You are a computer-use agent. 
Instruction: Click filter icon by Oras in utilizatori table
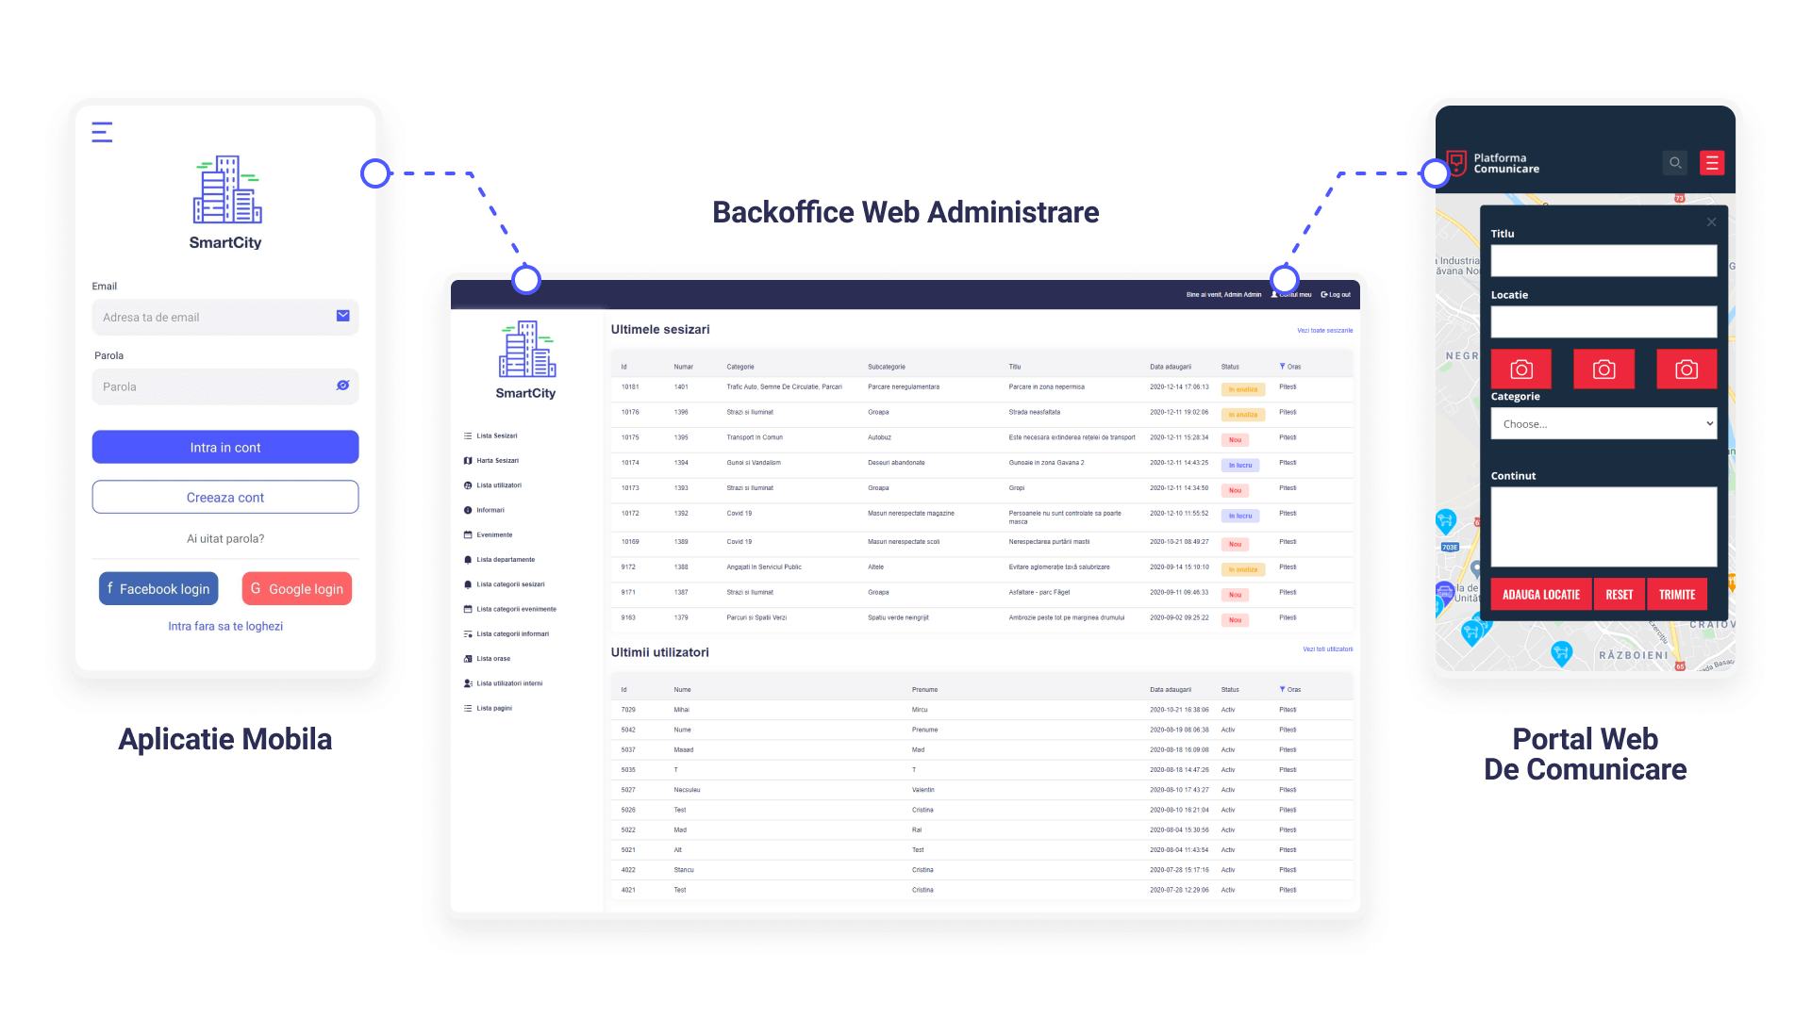click(x=1282, y=689)
